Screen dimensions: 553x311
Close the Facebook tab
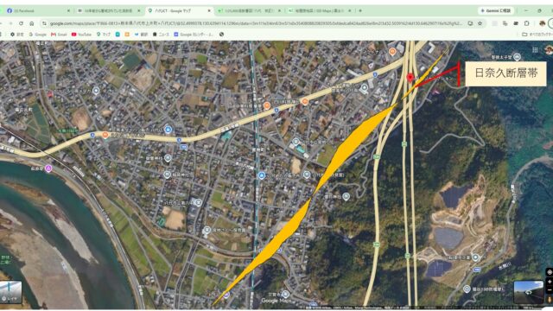click(68, 11)
